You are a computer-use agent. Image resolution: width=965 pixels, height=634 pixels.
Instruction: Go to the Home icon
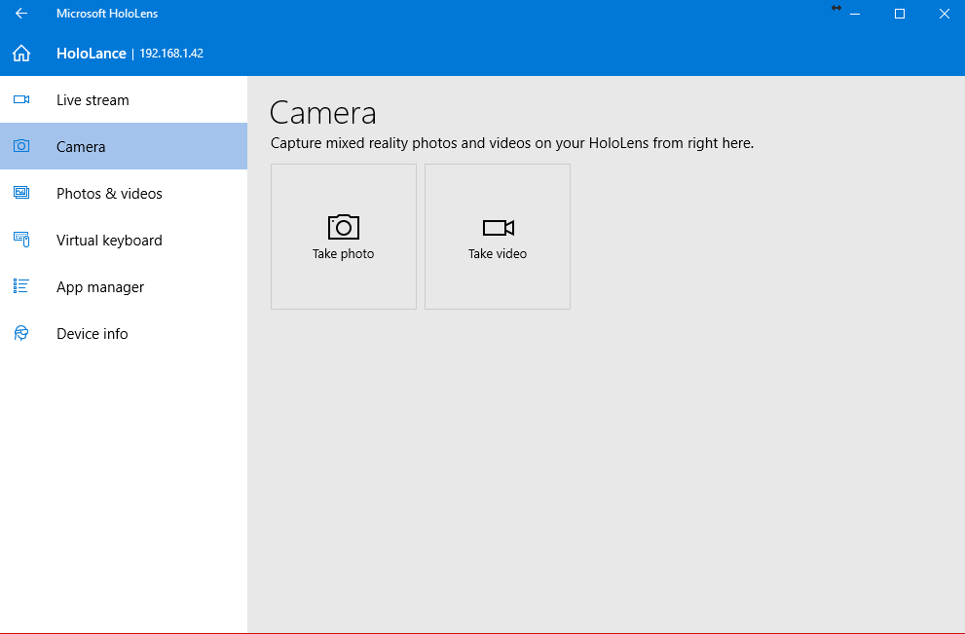coord(21,54)
